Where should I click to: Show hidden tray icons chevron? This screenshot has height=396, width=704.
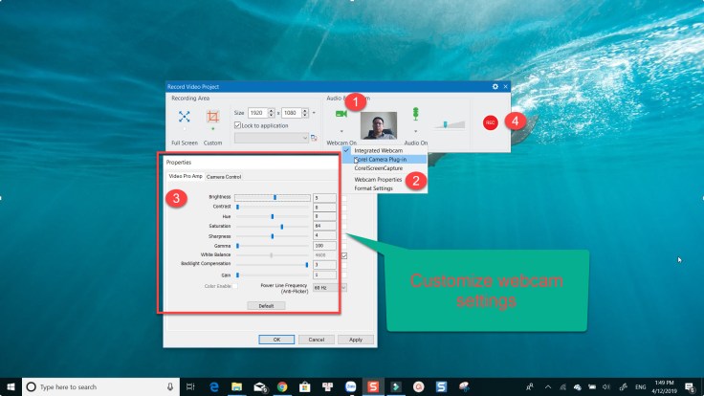548,387
